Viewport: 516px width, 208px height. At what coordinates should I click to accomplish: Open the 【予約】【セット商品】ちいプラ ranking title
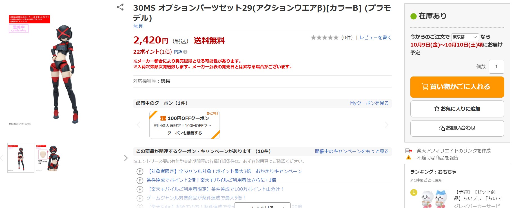[x=478, y=195]
